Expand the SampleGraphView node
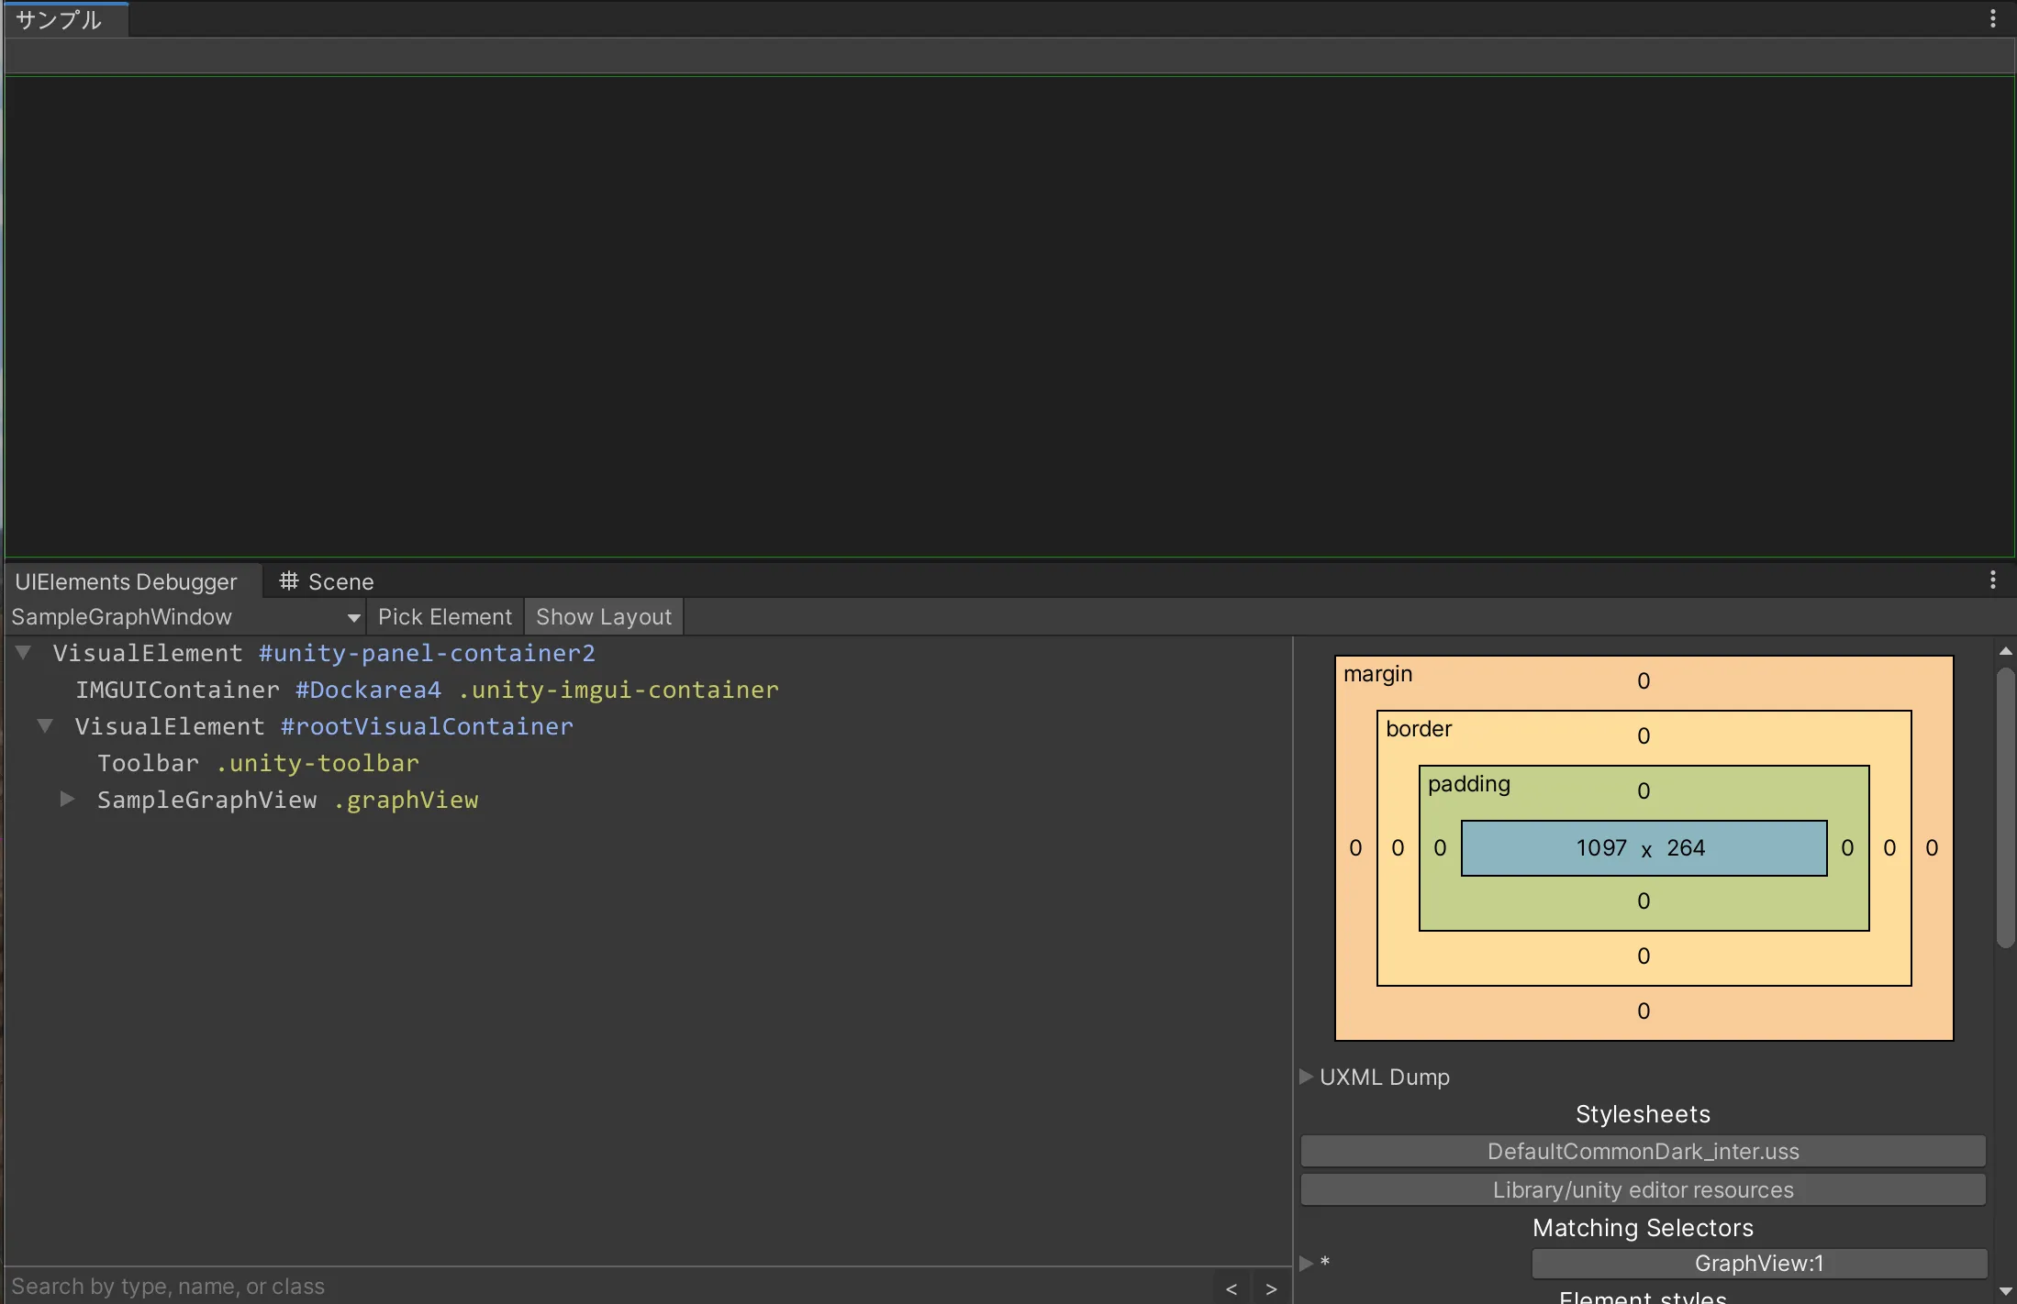 67,800
